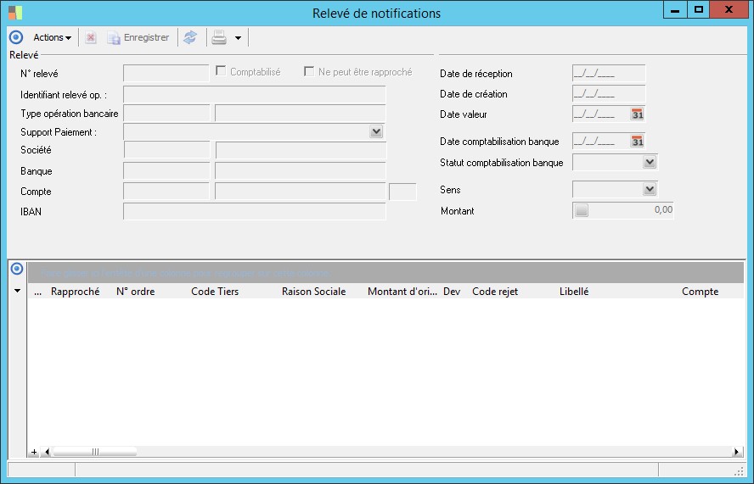Open the Date comptabilisation banque calendar icon
The width and height of the screenshot is (754, 484).
(x=637, y=142)
